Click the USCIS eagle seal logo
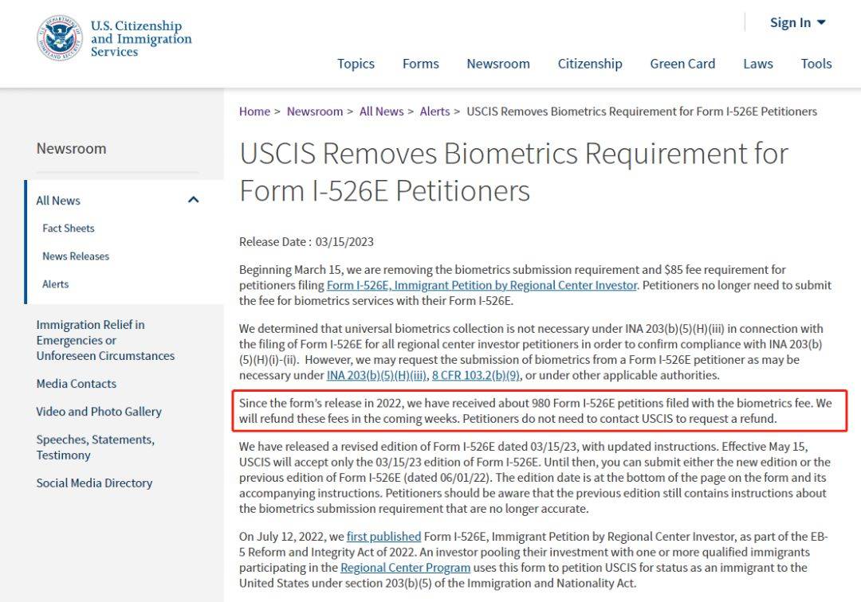The width and height of the screenshot is (861, 602). click(x=59, y=38)
